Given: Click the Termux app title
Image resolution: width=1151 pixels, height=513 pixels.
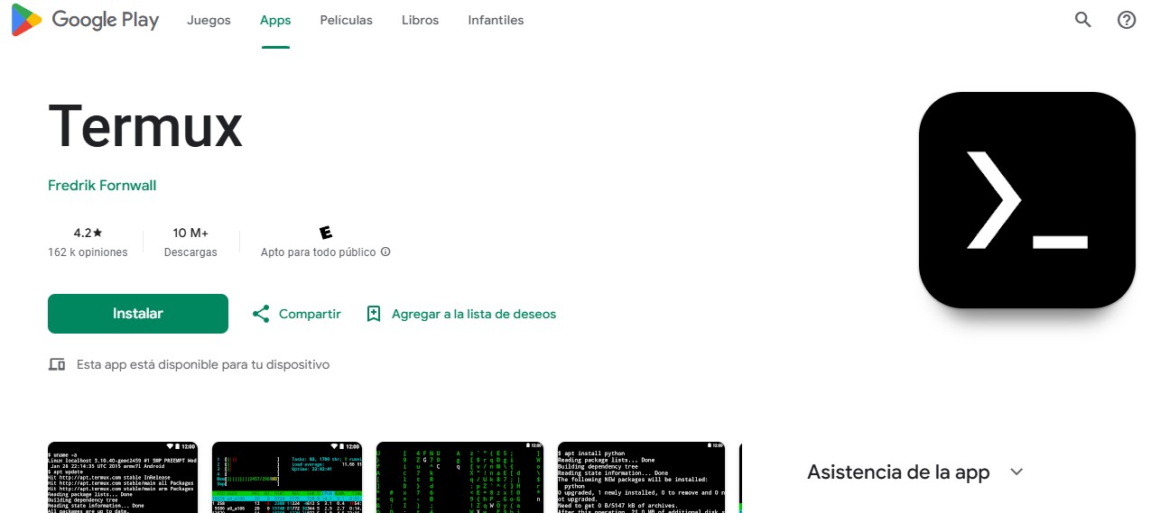Looking at the screenshot, I should pyautogui.click(x=145, y=125).
